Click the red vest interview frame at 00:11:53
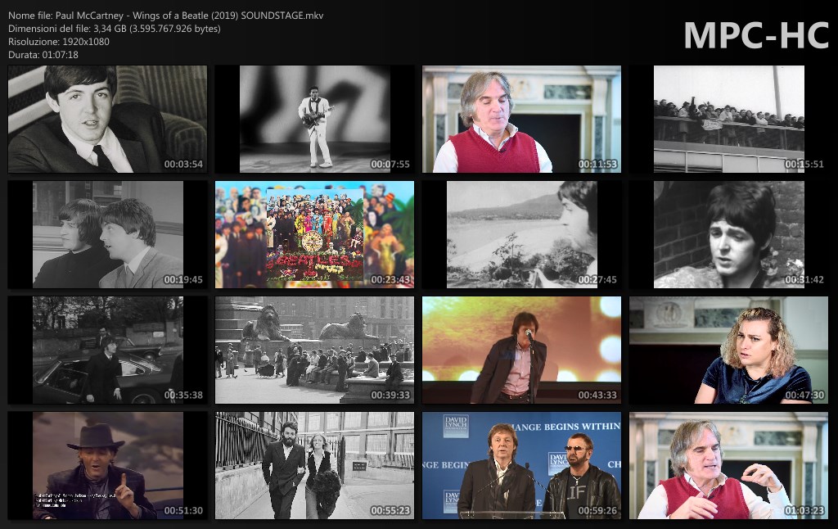 pyautogui.click(x=521, y=120)
